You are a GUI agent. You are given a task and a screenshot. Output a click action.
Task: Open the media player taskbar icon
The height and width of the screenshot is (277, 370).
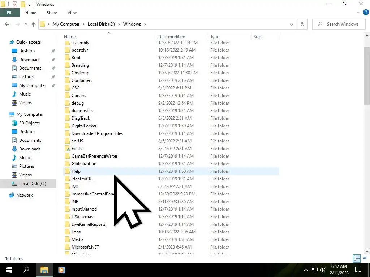pos(61,270)
